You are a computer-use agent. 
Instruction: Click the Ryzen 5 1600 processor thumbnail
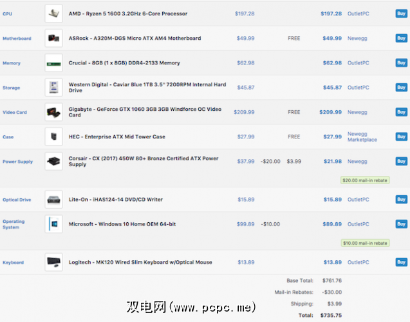(54, 14)
